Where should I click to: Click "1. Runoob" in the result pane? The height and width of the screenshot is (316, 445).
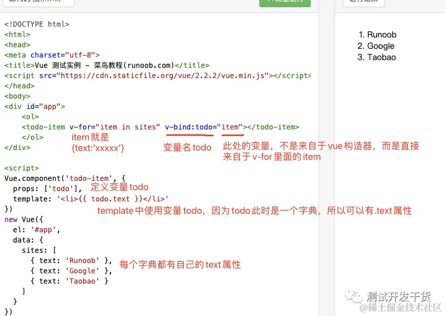378,34
